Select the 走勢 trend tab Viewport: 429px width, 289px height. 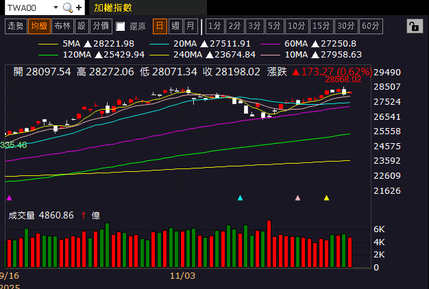[16, 26]
